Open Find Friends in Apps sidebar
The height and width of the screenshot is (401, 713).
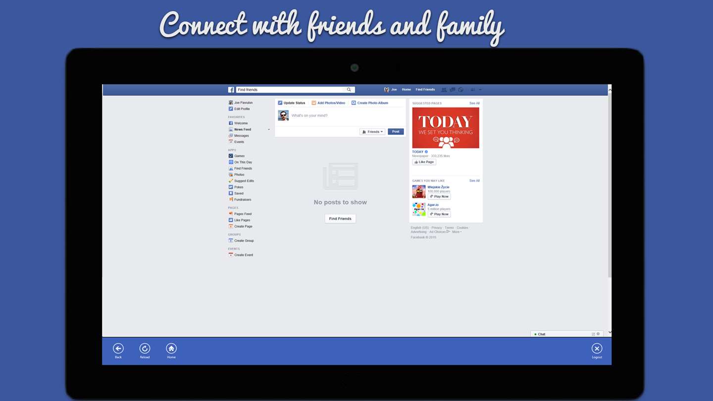240,168
